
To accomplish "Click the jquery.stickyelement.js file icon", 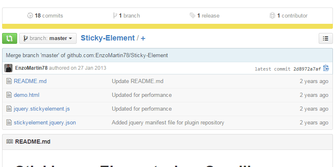I will (x=9, y=109).
